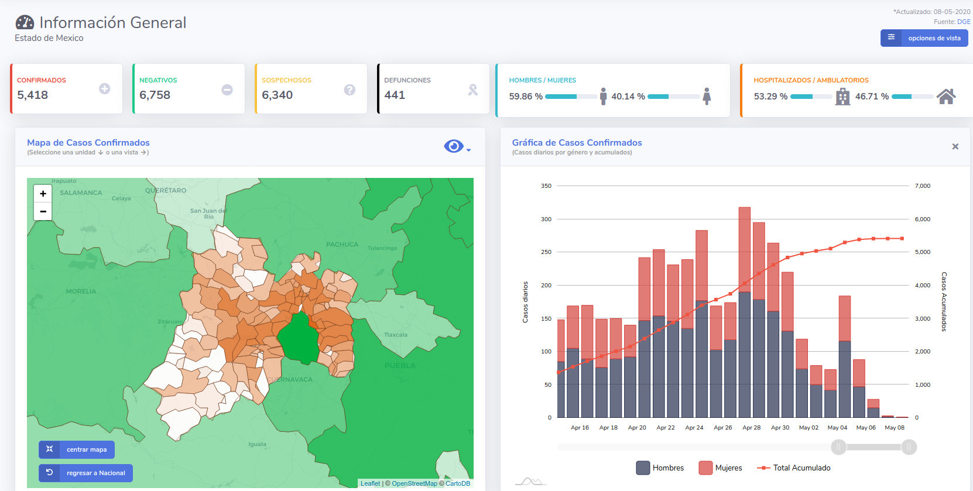Select the dark green municipality on the map
This screenshot has height=491, width=973.
pos(299,339)
